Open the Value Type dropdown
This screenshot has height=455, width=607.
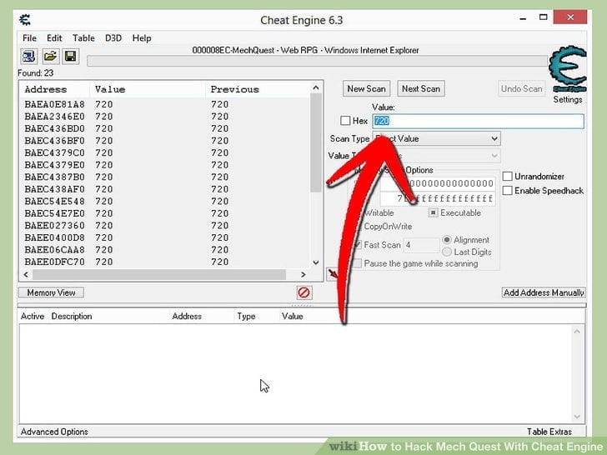[x=437, y=156]
